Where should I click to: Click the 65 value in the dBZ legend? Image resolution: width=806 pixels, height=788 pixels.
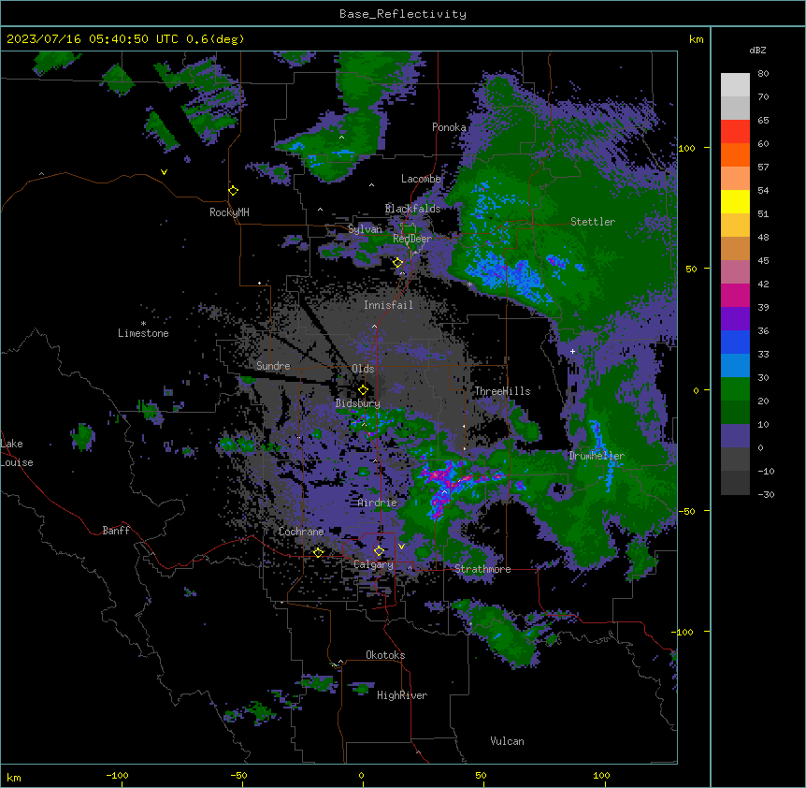tap(763, 121)
